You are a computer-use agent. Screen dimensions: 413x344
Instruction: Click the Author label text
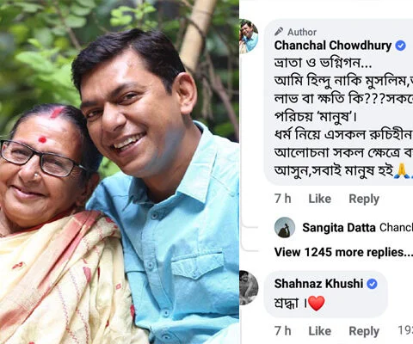(302, 32)
